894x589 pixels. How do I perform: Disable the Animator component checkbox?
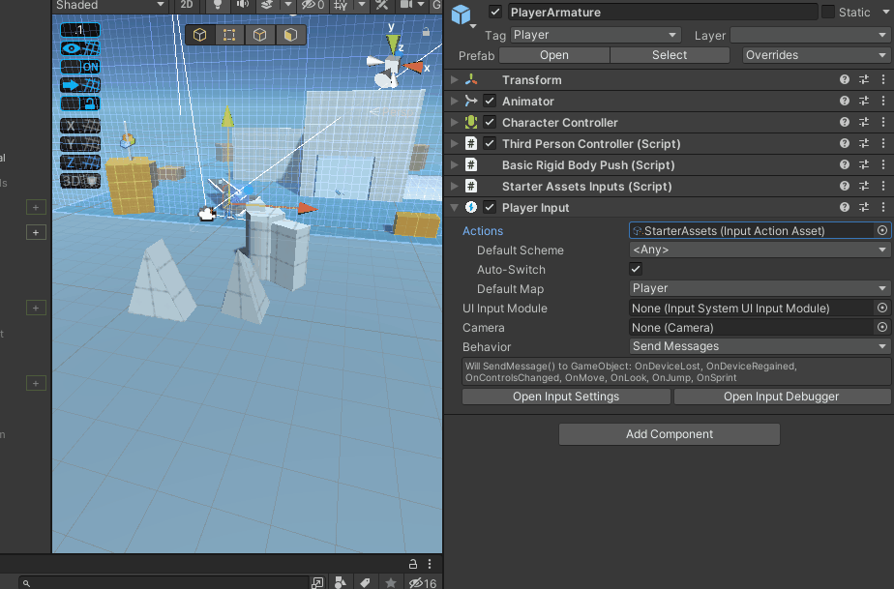pos(490,102)
